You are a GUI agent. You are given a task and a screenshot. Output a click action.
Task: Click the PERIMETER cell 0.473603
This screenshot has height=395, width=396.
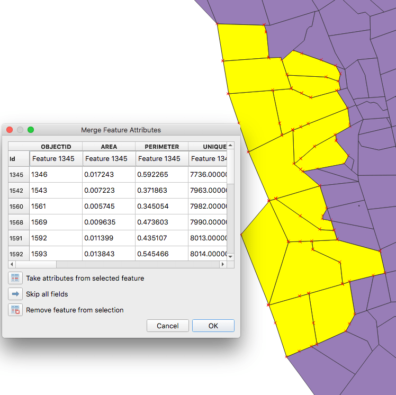tap(161, 222)
